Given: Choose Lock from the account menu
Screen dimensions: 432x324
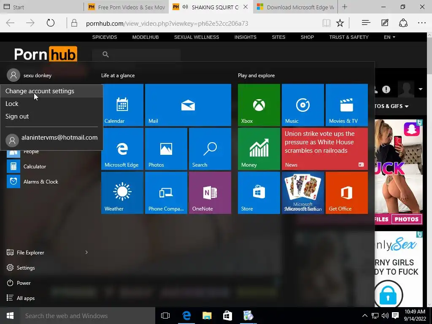Looking at the screenshot, I should [51, 104].
